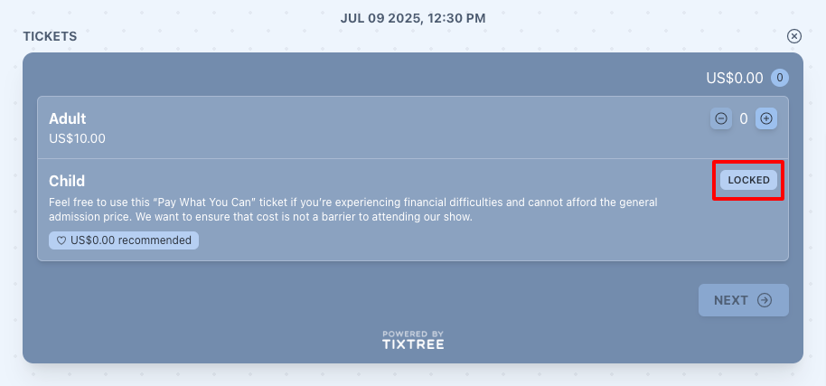Click the Adult ticket quantity number

pos(743,118)
